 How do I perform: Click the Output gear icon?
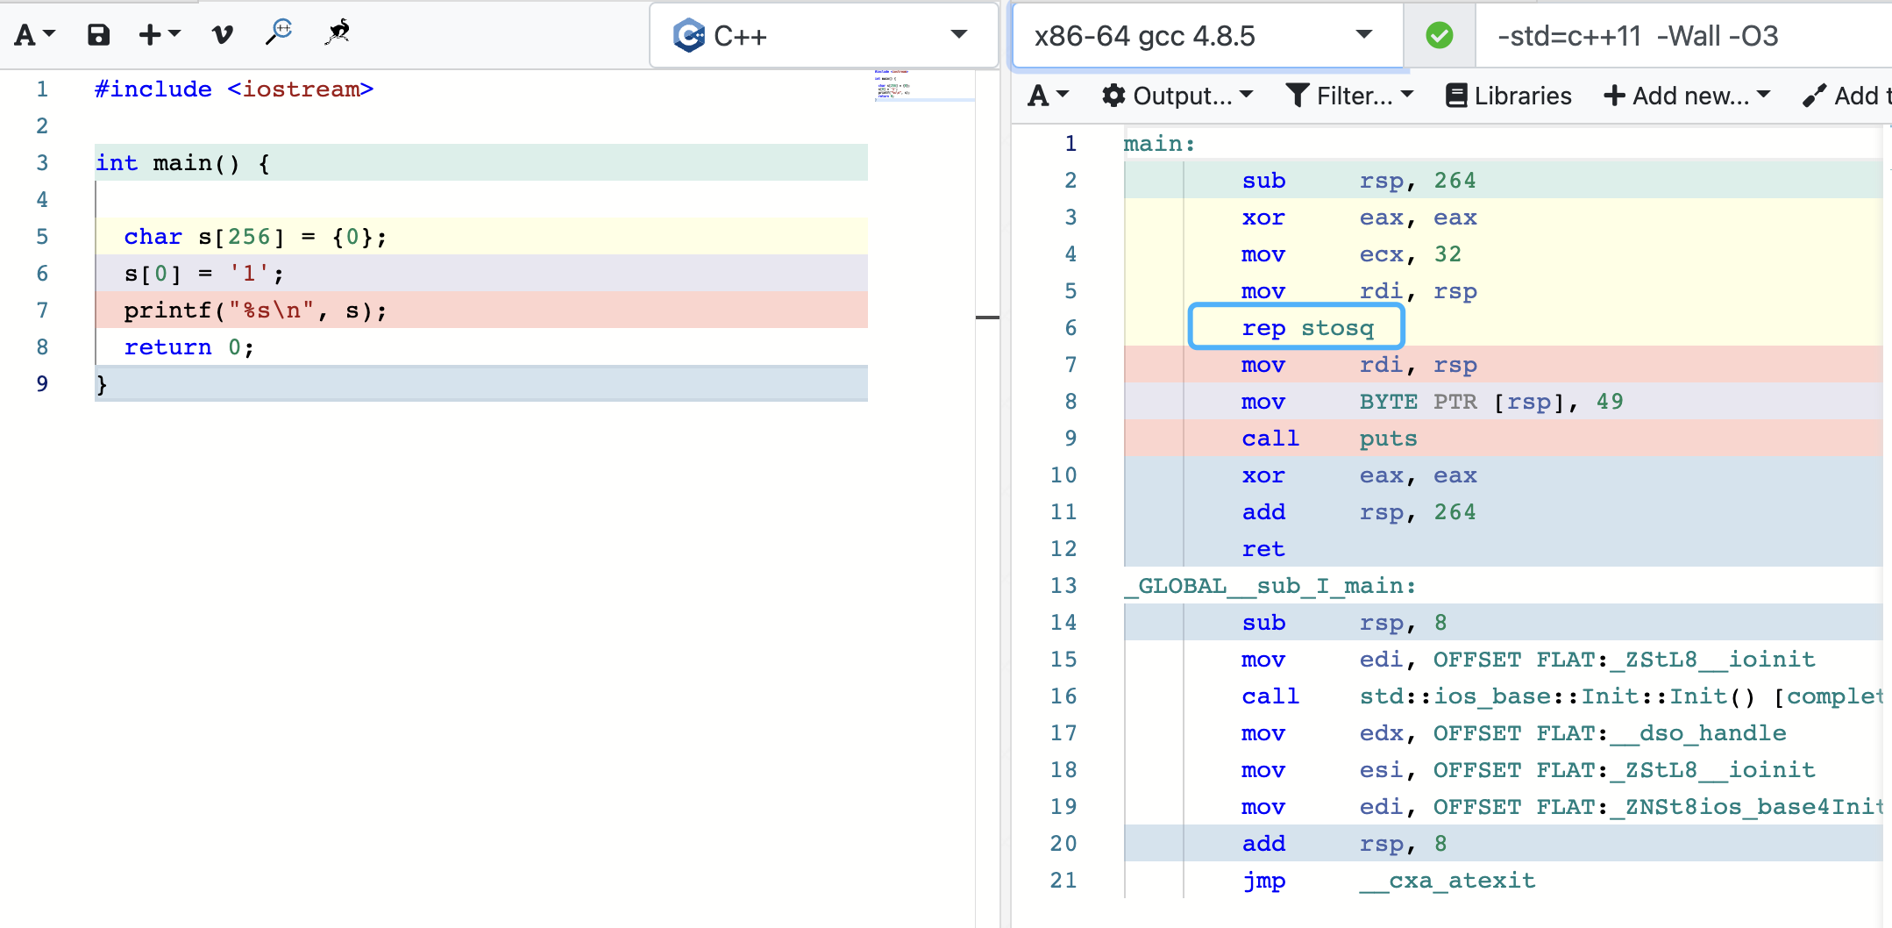click(1113, 96)
